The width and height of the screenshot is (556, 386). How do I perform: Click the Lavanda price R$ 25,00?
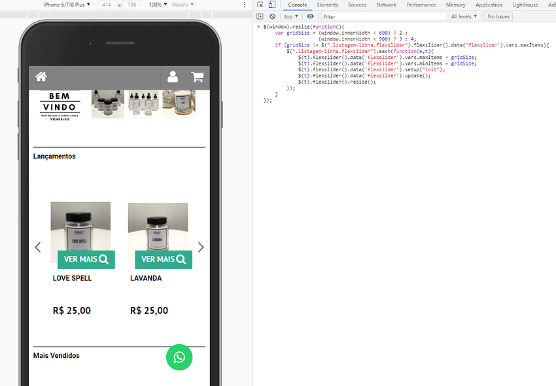click(x=149, y=310)
